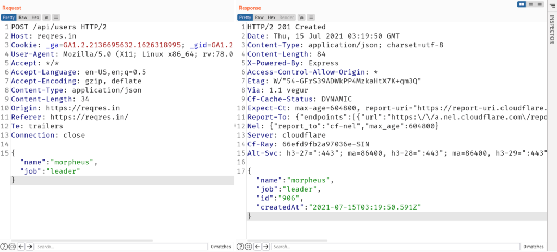Go to previous search match in Request

pyautogui.click(x=21, y=247)
